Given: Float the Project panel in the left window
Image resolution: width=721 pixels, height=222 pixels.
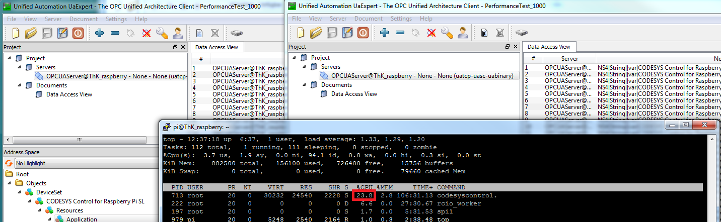Looking at the screenshot, I should (175, 47).
